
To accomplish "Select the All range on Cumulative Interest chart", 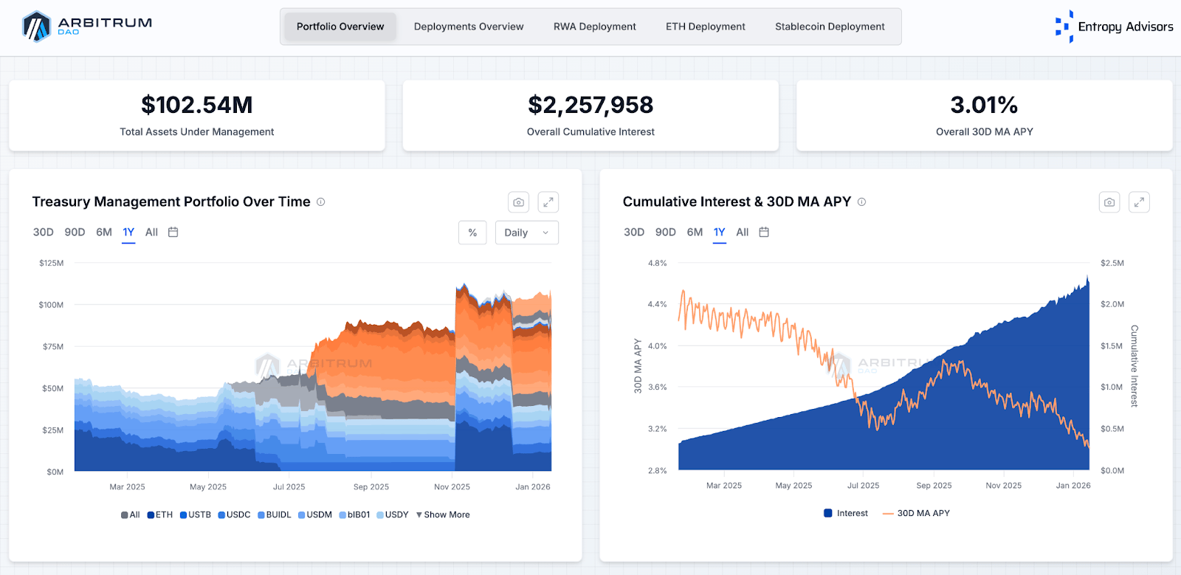I will [x=743, y=232].
